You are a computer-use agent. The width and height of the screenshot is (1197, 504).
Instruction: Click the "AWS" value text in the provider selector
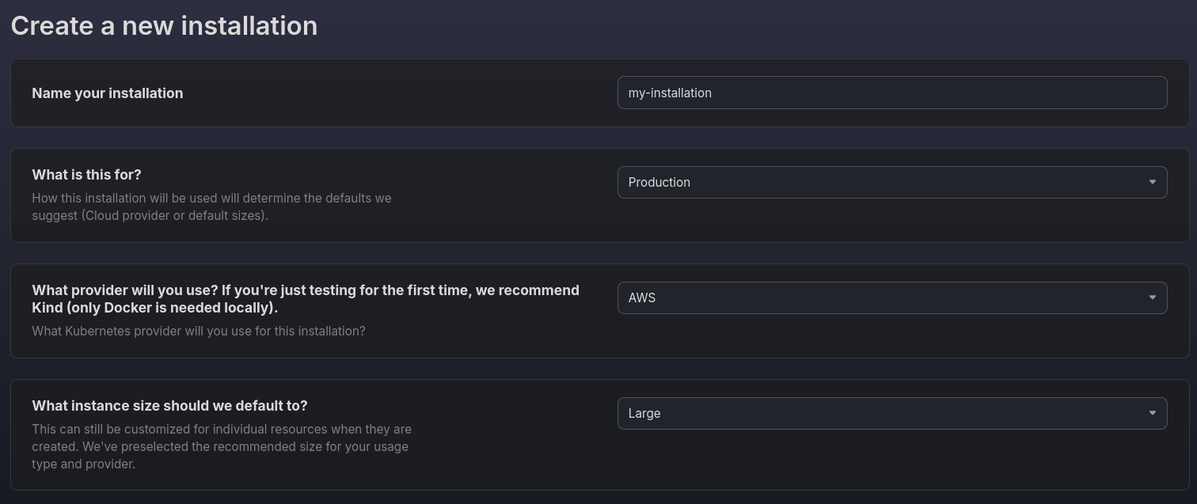pos(642,297)
